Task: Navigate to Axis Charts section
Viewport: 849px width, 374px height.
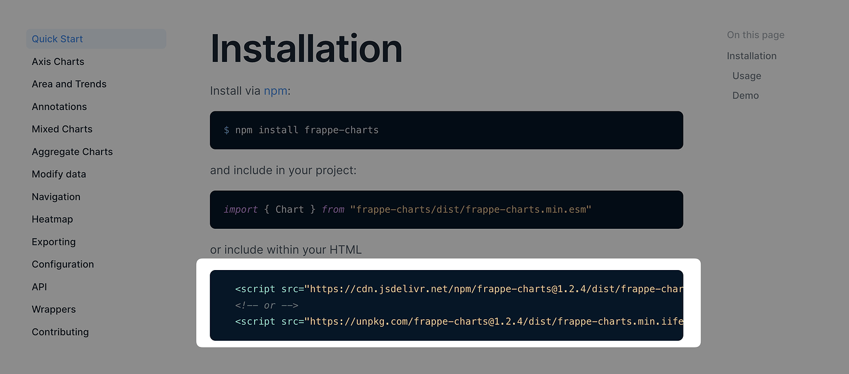Action: tap(58, 62)
